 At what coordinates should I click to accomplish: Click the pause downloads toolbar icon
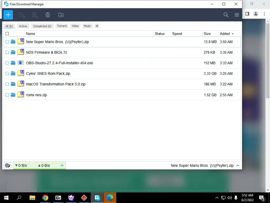pyautogui.click(x=35, y=15)
